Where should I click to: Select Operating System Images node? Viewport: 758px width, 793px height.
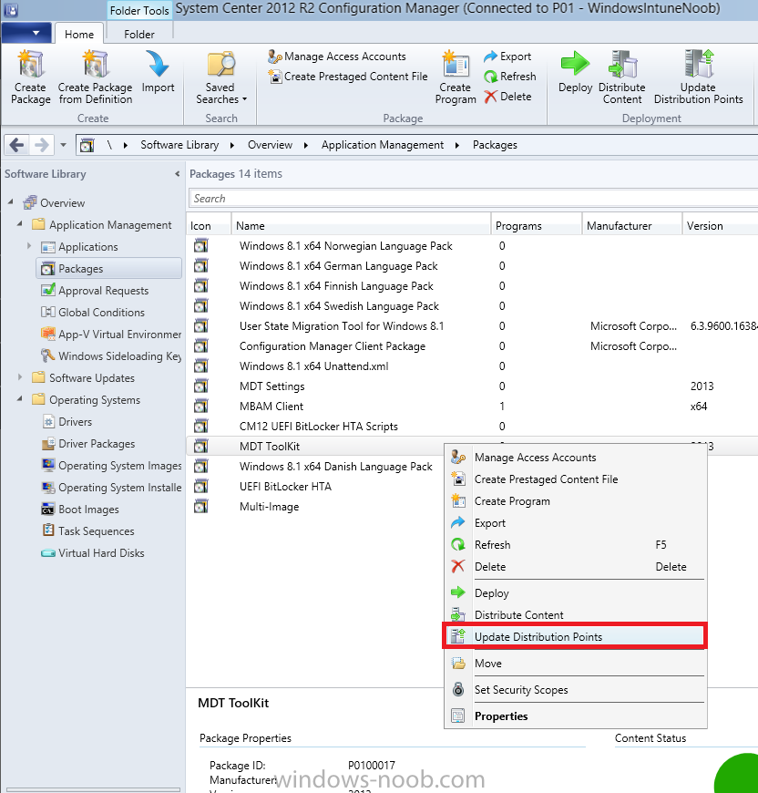(x=111, y=465)
